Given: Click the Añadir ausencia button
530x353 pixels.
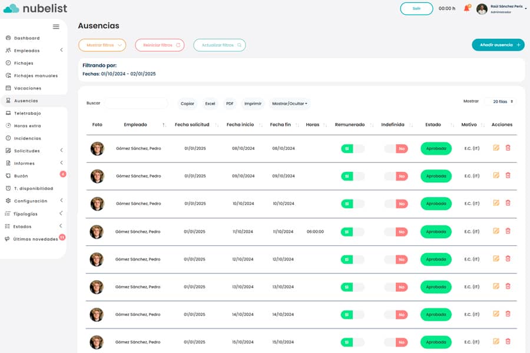Looking at the screenshot, I should [498, 45].
